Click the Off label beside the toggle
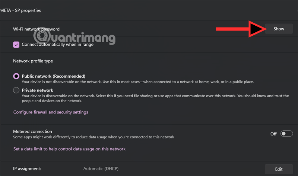This screenshot has width=298, height=176. [273, 134]
